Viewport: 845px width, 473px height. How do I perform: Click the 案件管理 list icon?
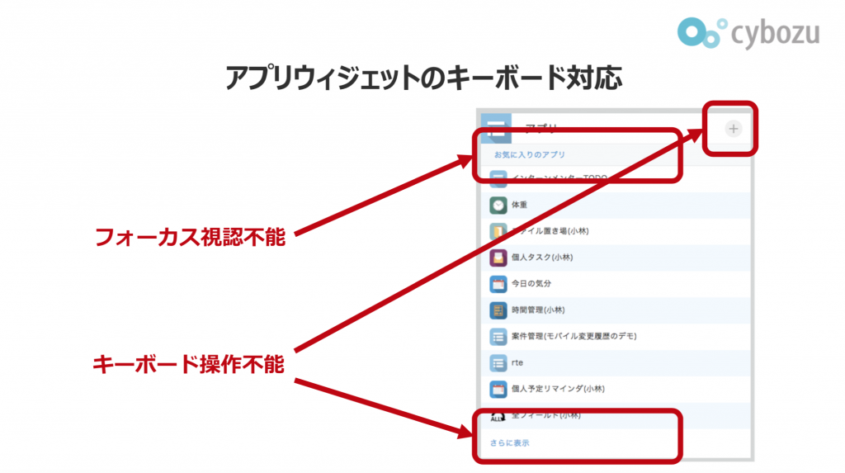coord(498,337)
